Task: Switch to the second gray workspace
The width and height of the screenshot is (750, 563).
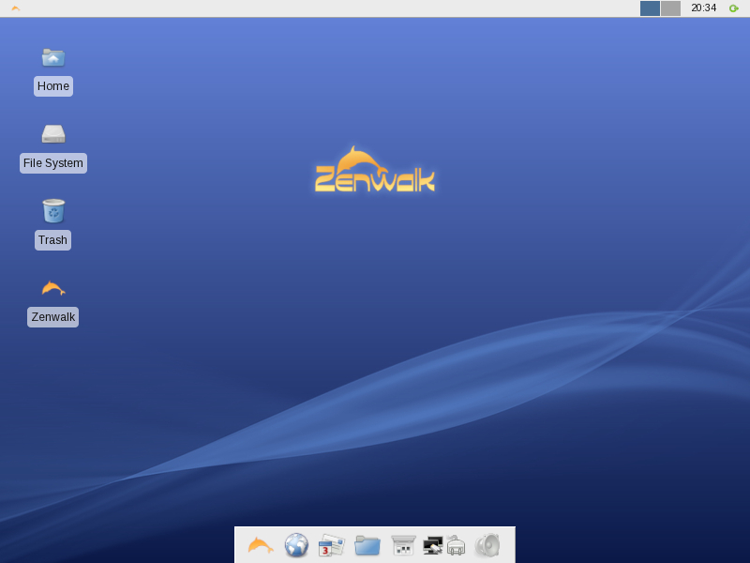Action: pos(670,8)
